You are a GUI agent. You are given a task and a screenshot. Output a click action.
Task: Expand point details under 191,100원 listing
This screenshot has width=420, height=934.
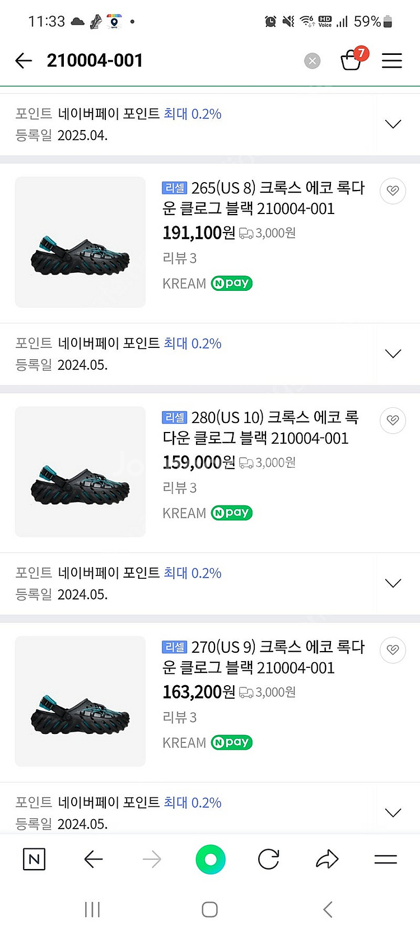tap(393, 354)
